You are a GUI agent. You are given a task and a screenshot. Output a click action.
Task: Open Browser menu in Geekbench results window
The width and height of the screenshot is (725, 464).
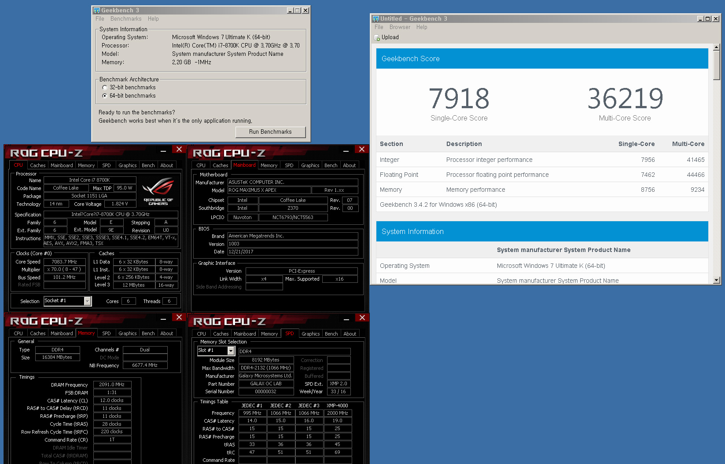[400, 27]
